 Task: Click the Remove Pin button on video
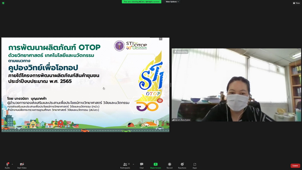coord(181,52)
